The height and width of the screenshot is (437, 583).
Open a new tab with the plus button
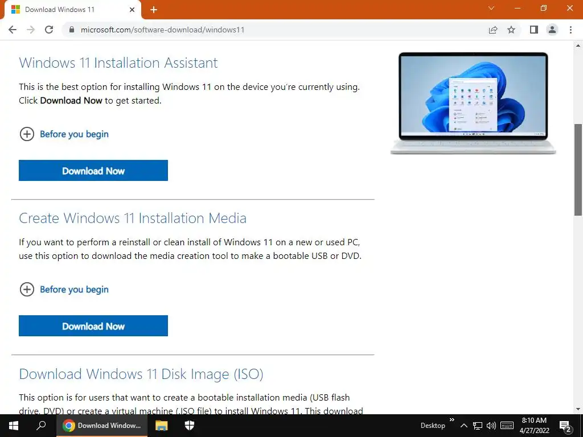coord(154,10)
